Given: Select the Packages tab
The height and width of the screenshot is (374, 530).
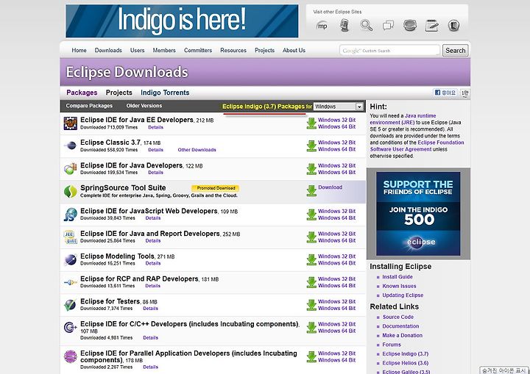Looking at the screenshot, I should click(x=82, y=93).
